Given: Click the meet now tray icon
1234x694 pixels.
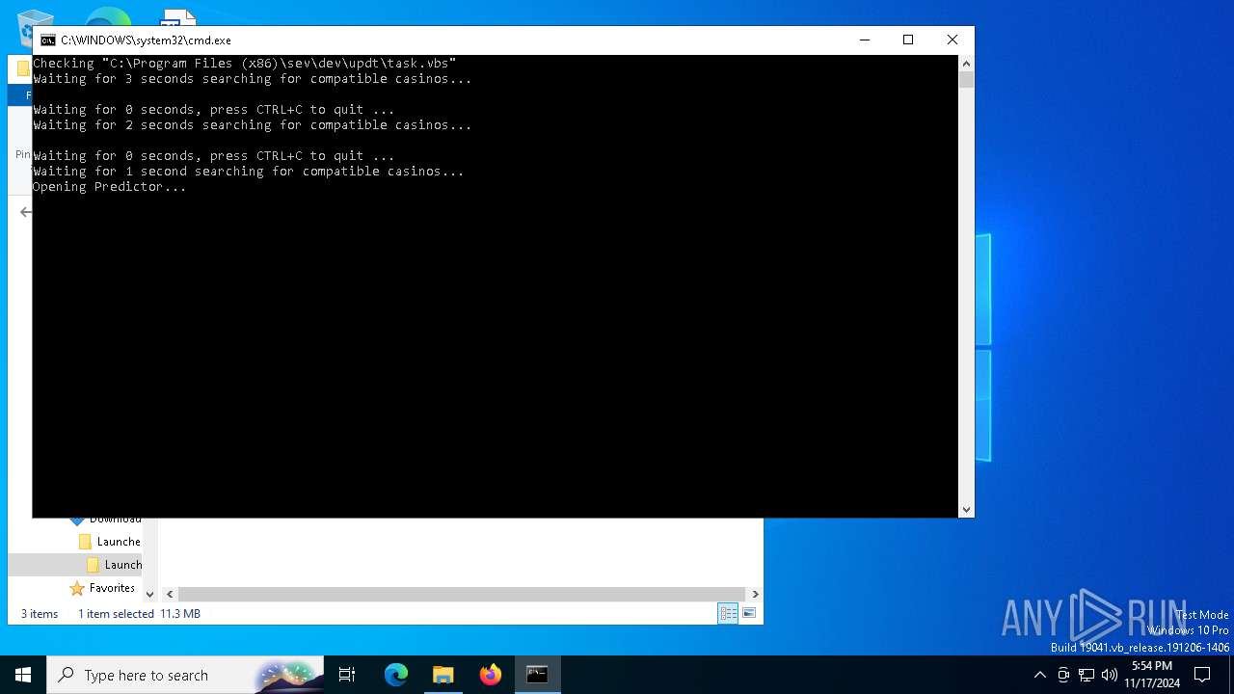Looking at the screenshot, I should 1063,675.
